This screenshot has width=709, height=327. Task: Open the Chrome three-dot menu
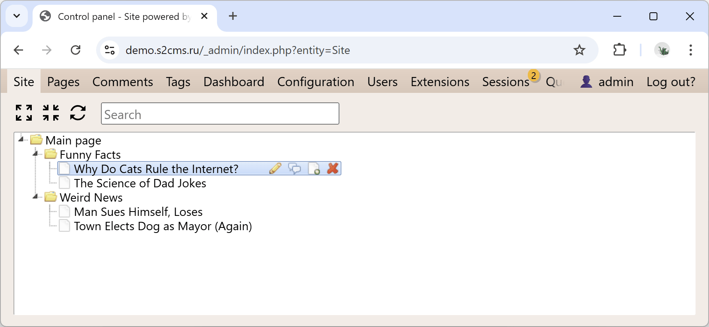(691, 50)
